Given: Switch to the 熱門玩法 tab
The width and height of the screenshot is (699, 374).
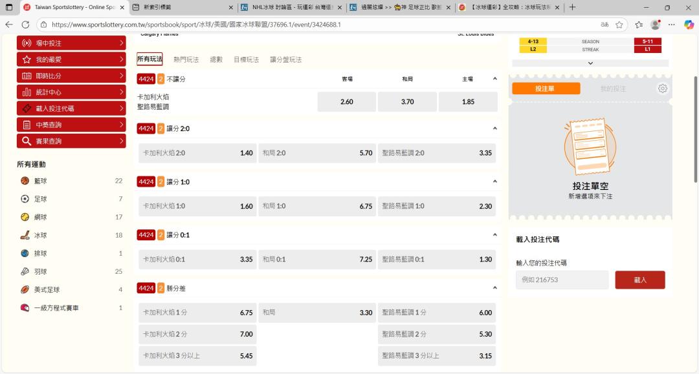Looking at the screenshot, I should pyautogui.click(x=186, y=59).
